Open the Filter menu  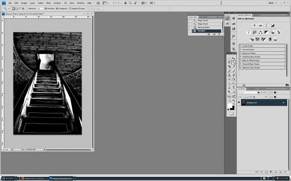pos(48,3)
